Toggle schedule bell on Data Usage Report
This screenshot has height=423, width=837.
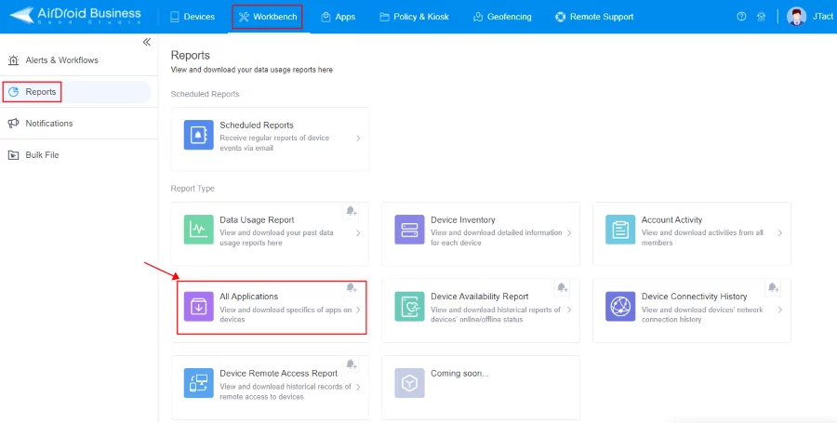352,211
